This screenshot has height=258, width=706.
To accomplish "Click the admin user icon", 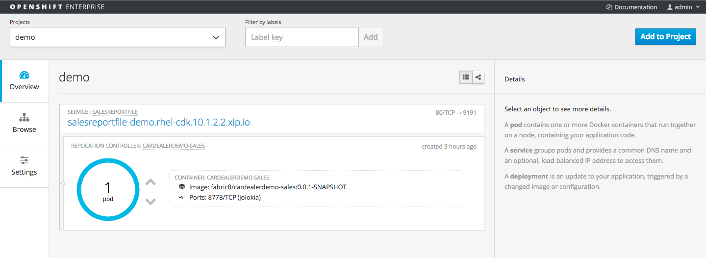I will tap(670, 7).
